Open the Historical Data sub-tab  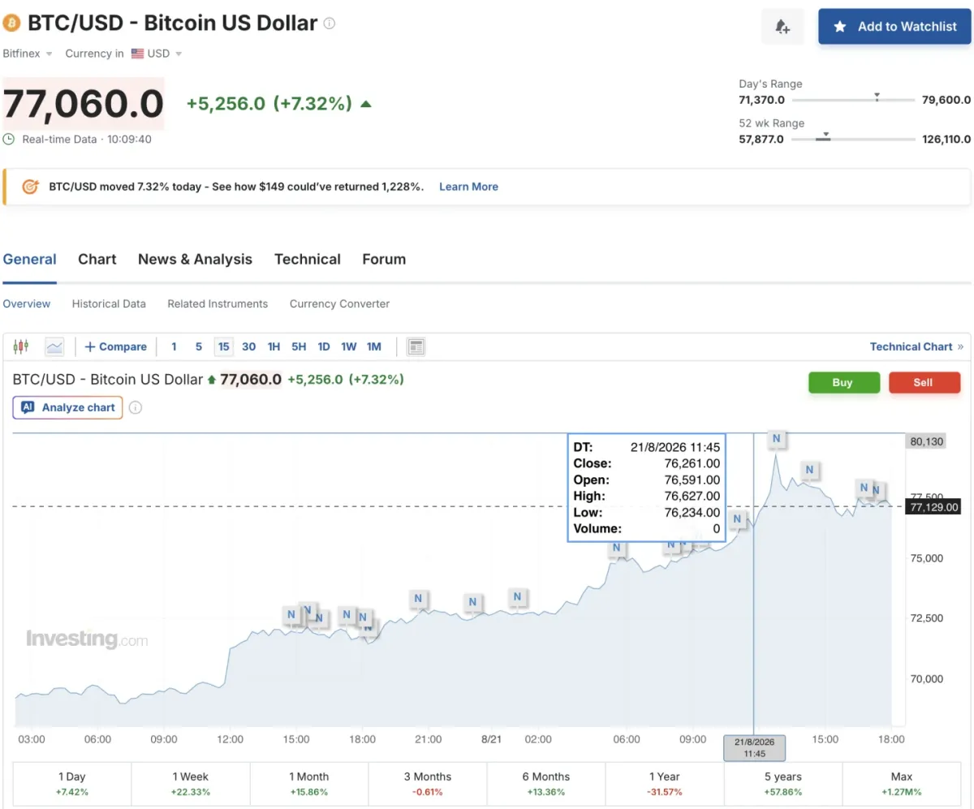[x=109, y=303]
